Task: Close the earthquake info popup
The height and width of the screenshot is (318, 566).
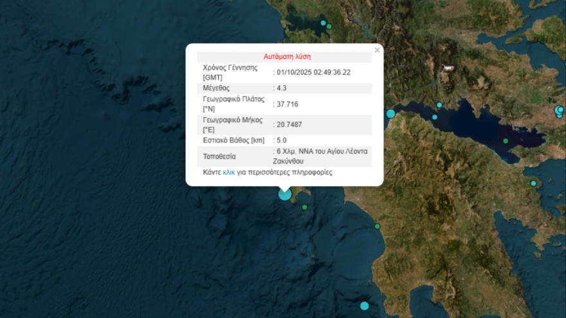Action: 377,50
